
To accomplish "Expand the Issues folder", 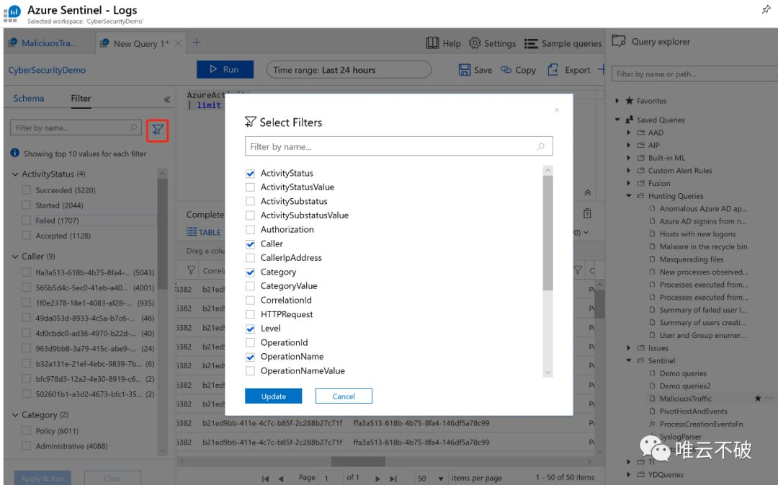I will click(x=629, y=348).
